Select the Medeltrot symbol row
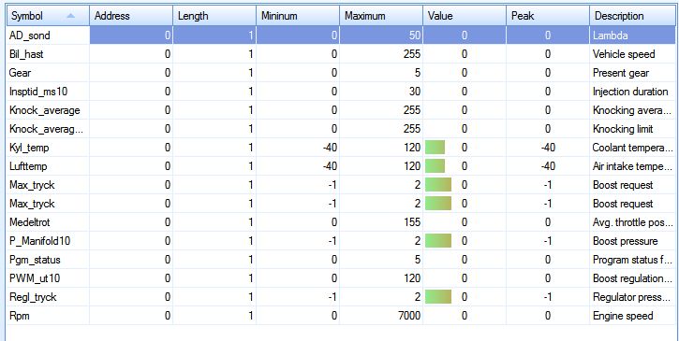This screenshot has height=341, width=679. point(341,222)
